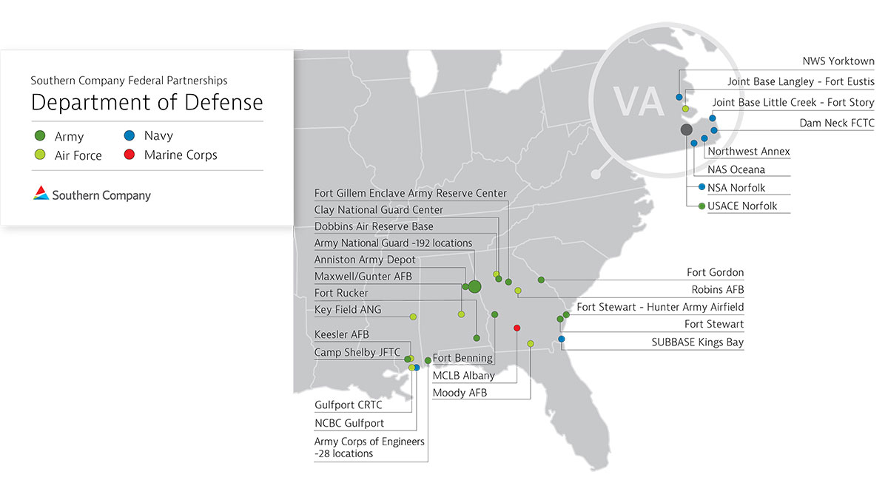Click the red MCLB Albany map marker
This screenshot has height=500, width=888.
(517, 328)
